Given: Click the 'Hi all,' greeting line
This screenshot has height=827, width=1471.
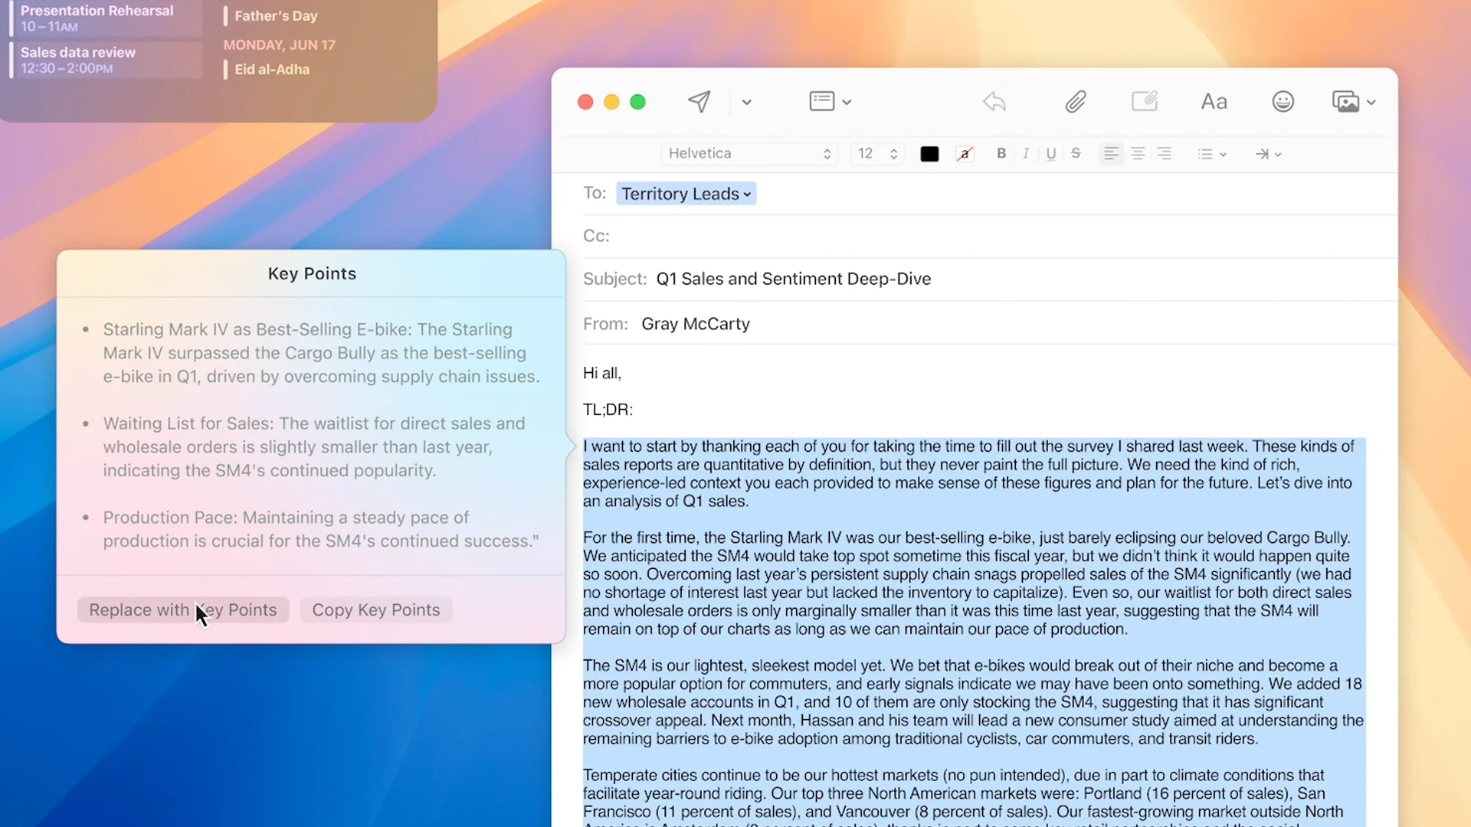Looking at the screenshot, I should pos(602,374).
